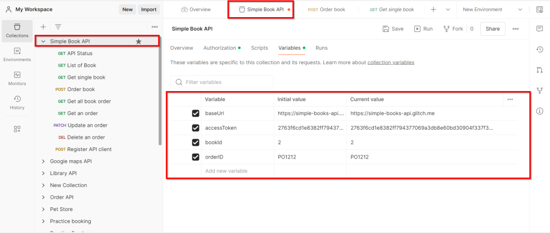
Task: Open the History sidebar panel
Action: [17, 102]
